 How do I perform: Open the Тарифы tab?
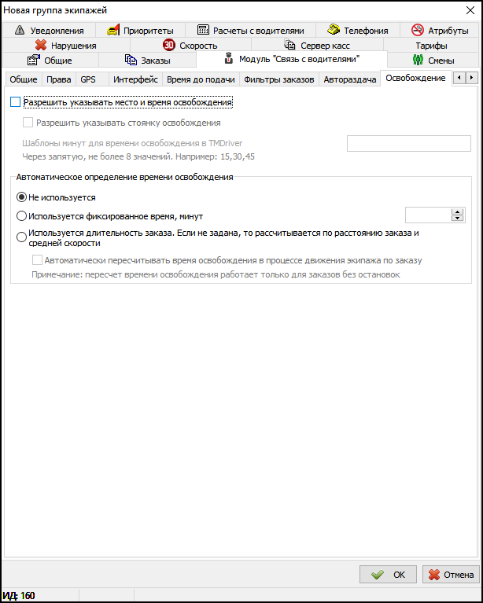coord(431,46)
